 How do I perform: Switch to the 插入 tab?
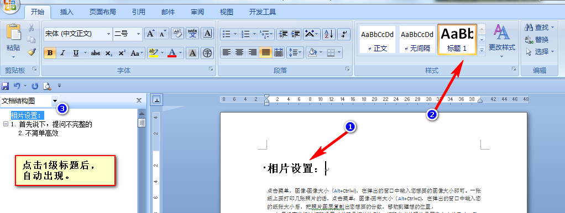click(67, 12)
